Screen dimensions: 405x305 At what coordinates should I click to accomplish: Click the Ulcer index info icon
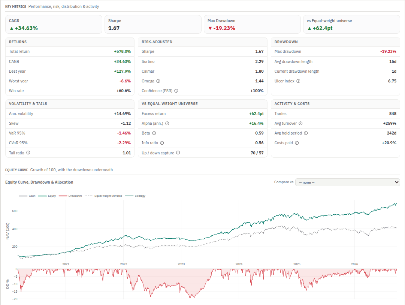298,81
